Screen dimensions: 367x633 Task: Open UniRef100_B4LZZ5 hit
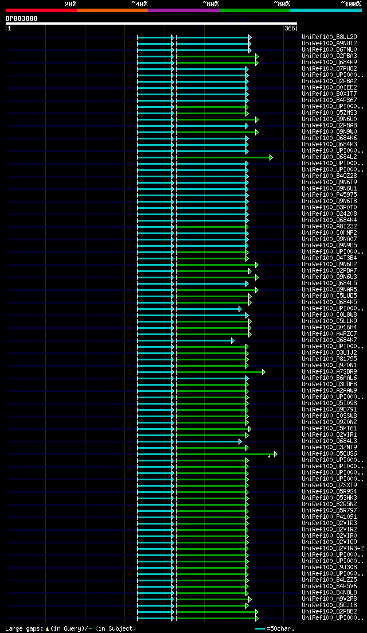pyautogui.click(x=329, y=580)
